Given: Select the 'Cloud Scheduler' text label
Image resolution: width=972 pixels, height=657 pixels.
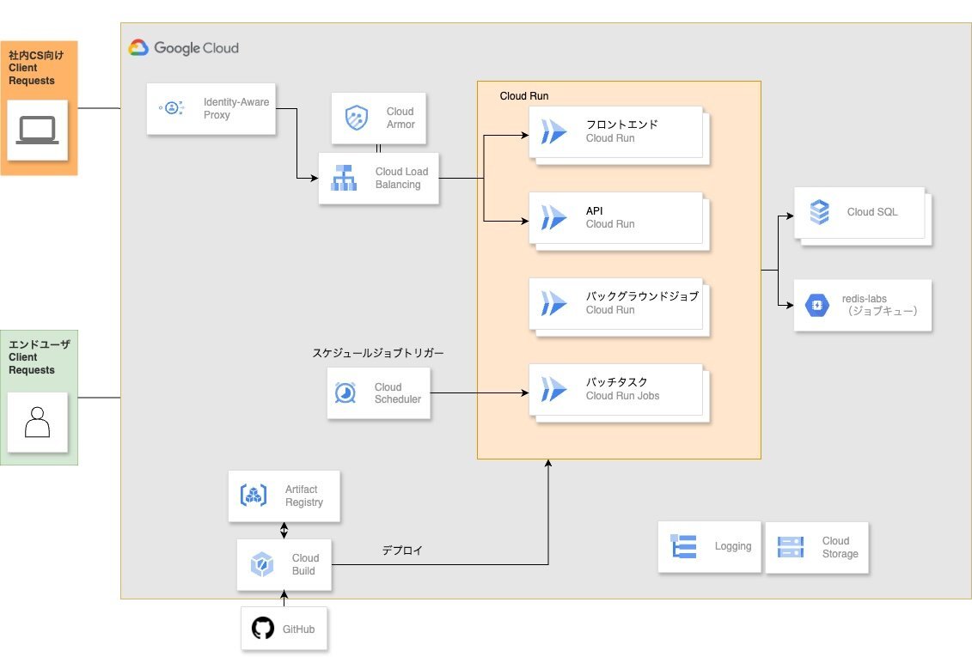Looking at the screenshot, I should point(397,393).
